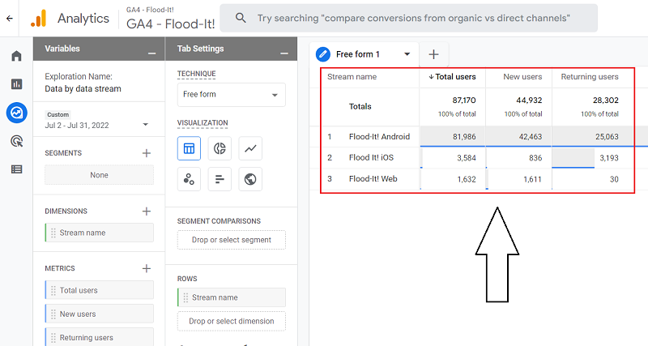Click the back arrow icon

(10, 18)
